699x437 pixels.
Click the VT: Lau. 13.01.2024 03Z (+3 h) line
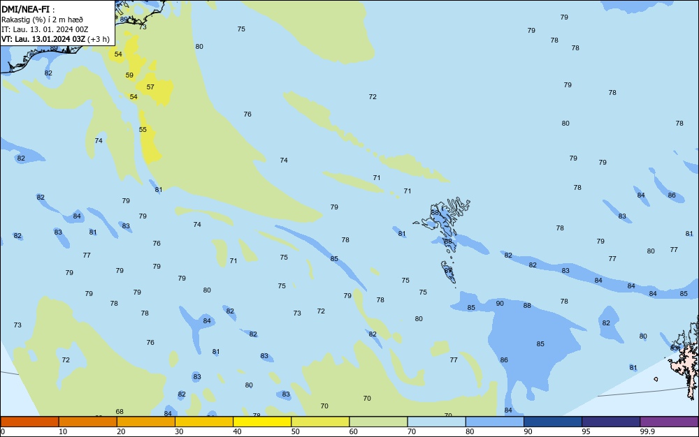pos(55,39)
